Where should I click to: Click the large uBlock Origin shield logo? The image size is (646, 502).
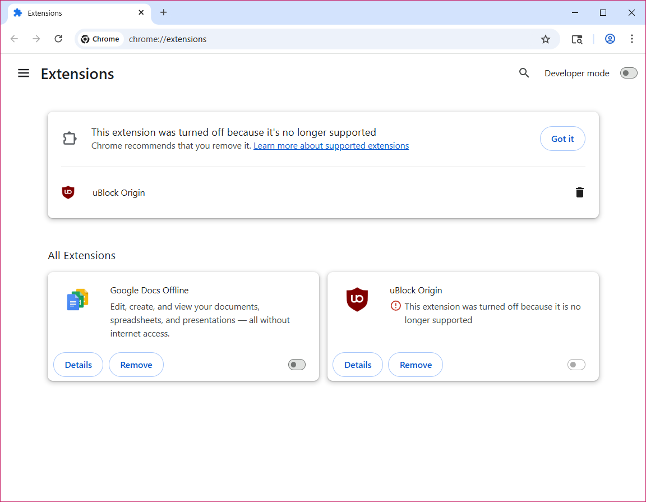(x=357, y=300)
